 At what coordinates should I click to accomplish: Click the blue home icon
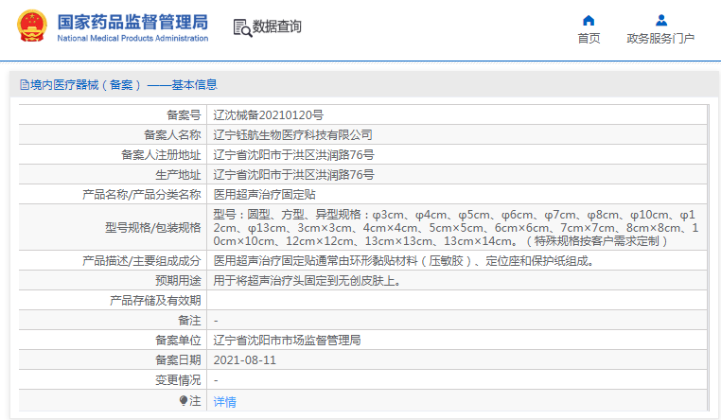[x=589, y=20]
